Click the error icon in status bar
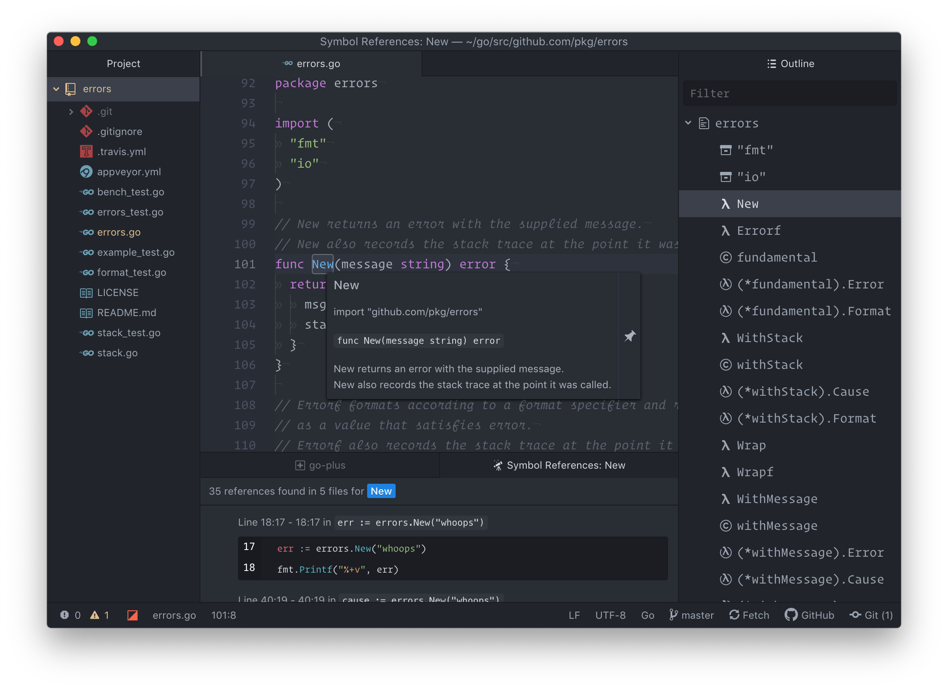The image size is (948, 690). (x=65, y=613)
